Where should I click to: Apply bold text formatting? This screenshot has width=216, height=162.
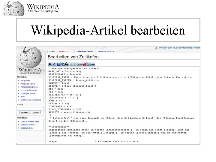pyautogui.click(x=50, y=64)
